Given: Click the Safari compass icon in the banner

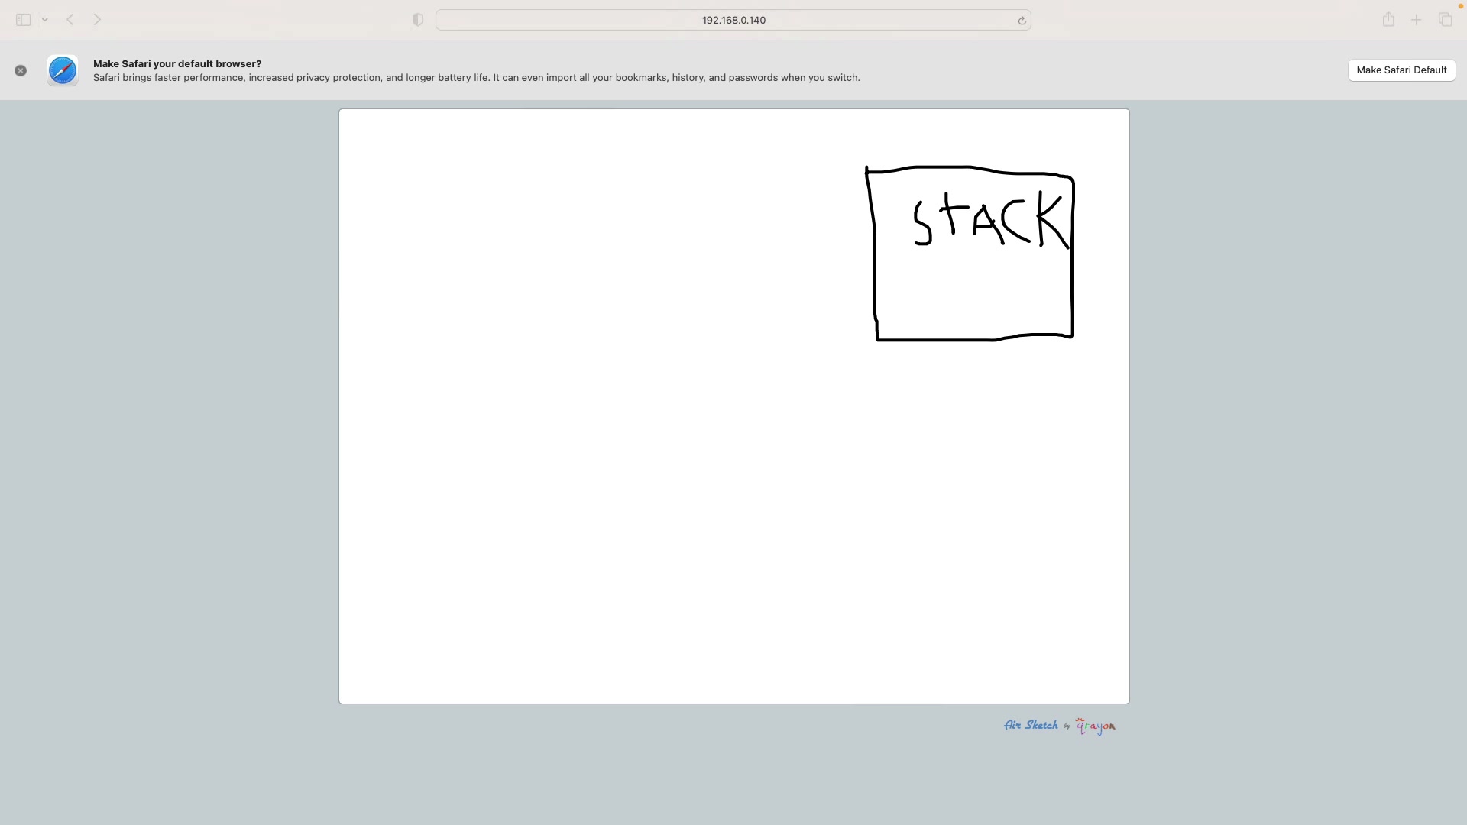Looking at the screenshot, I should [x=63, y=70].
